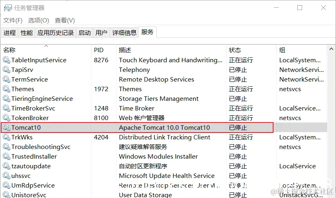Select the UnistoreSvc service name

click(x=29, y=195)
